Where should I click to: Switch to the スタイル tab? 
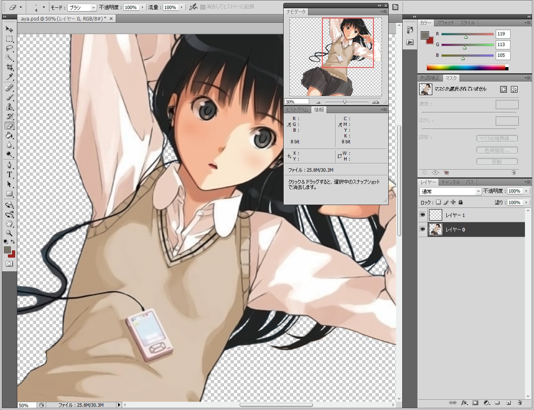coord(467,23)
